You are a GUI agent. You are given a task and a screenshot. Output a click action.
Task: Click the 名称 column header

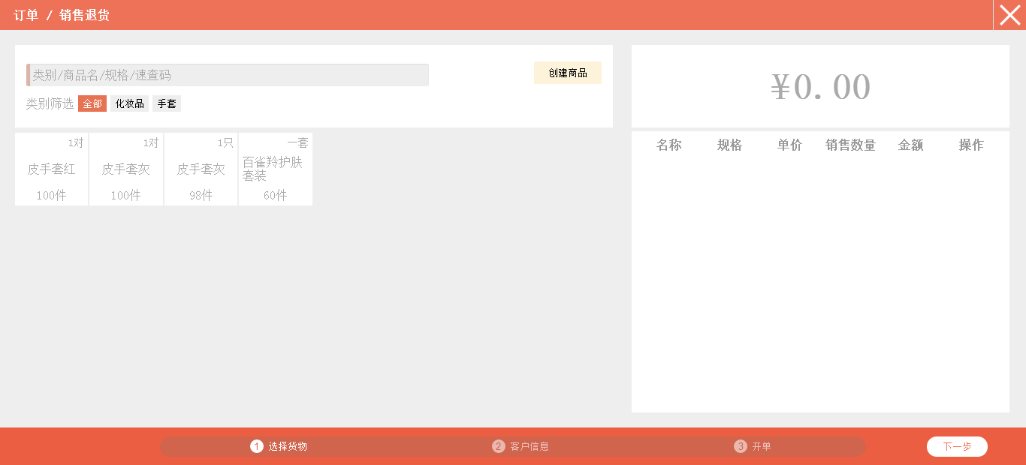coord(668,145)
